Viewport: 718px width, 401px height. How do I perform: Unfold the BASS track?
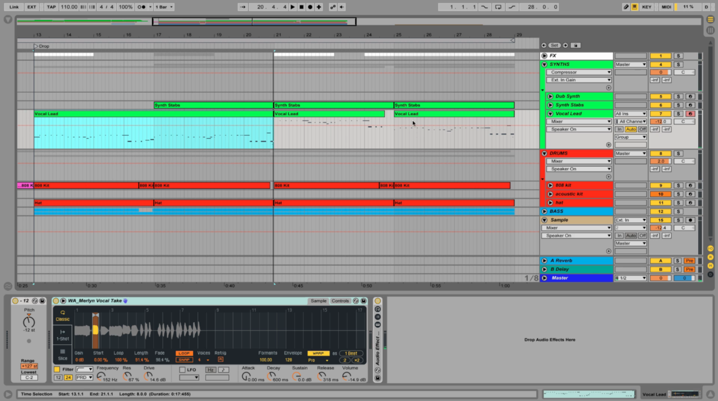[x=544, y=212]
